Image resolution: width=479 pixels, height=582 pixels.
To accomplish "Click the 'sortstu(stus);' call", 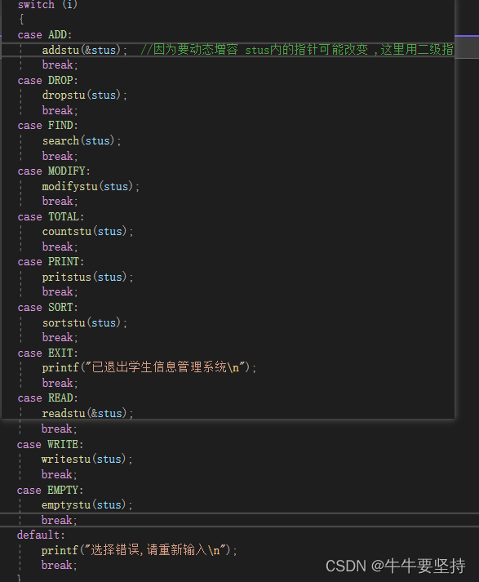I will pyautogui.click(x=85, y=323).
